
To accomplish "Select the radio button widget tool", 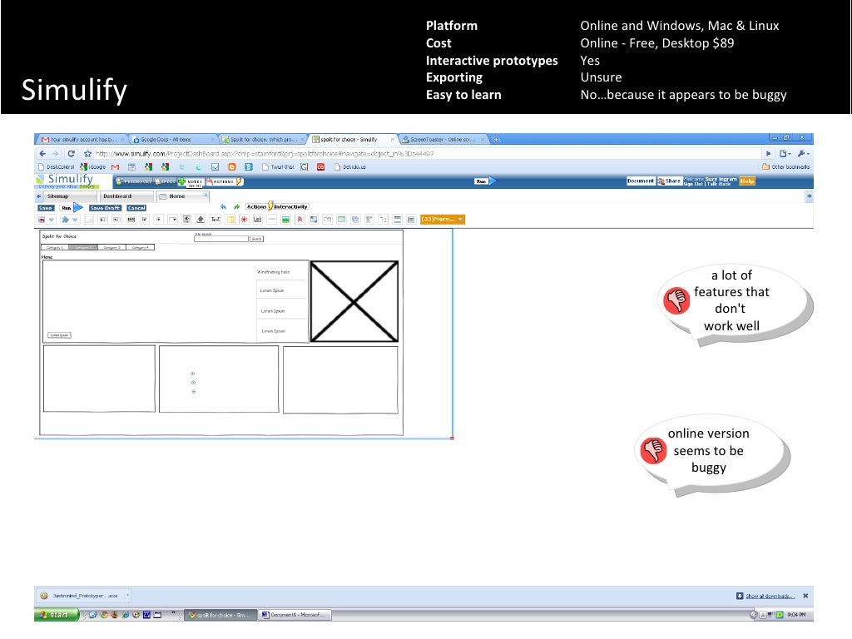I will pyautogui.click(x=159, y=220).
